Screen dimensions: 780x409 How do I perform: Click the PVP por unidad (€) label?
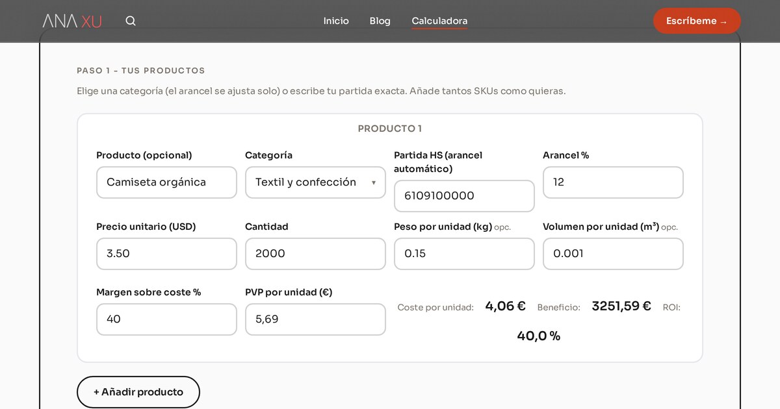tap(289, 292)
